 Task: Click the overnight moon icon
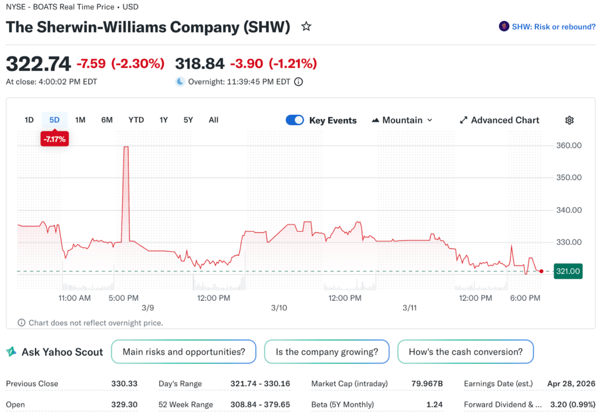click(180, 82)
